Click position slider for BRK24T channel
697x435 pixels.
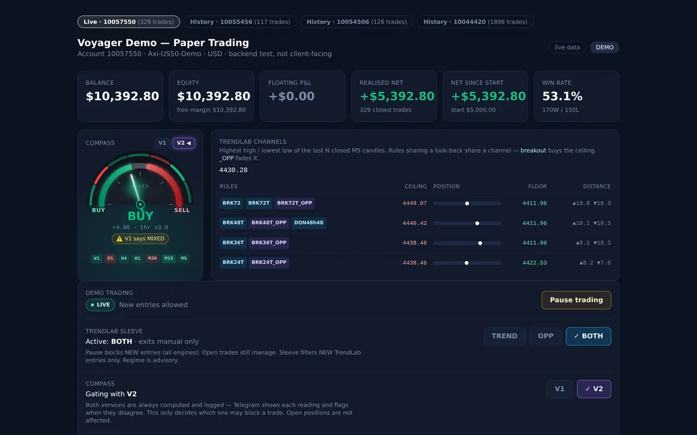[x=467, y=263]
